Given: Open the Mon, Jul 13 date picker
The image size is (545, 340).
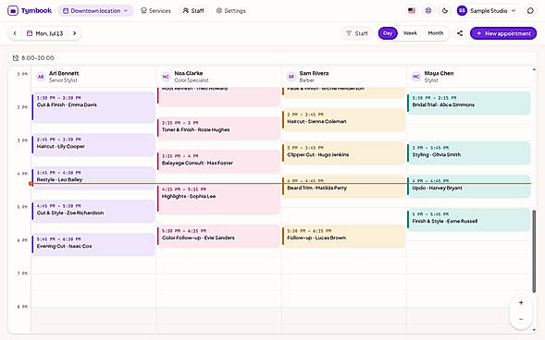Looking at the screenshot, I should pyautogui.click(x=44, y=33).
